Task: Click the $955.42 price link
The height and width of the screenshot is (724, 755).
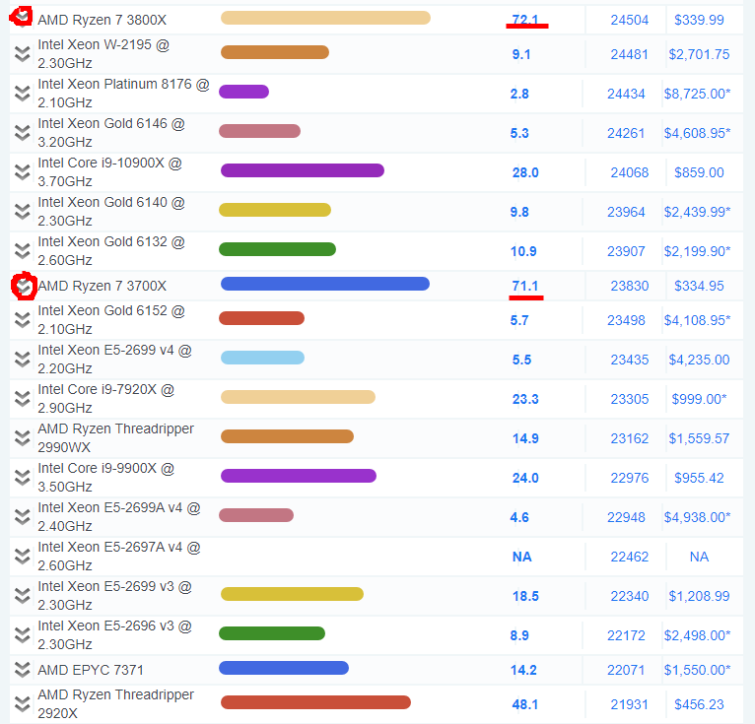Action: pyautogui.click(x=699, y=478)
